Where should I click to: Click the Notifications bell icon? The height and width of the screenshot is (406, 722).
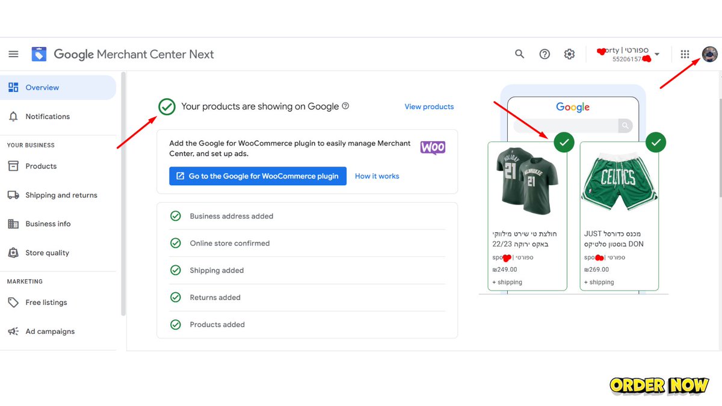coord(13,116)
